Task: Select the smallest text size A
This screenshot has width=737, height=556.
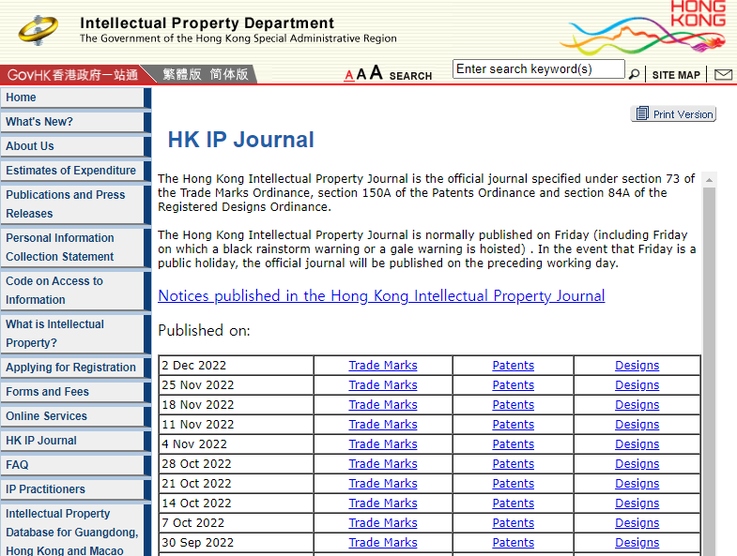Action: (x=349, y=75)
